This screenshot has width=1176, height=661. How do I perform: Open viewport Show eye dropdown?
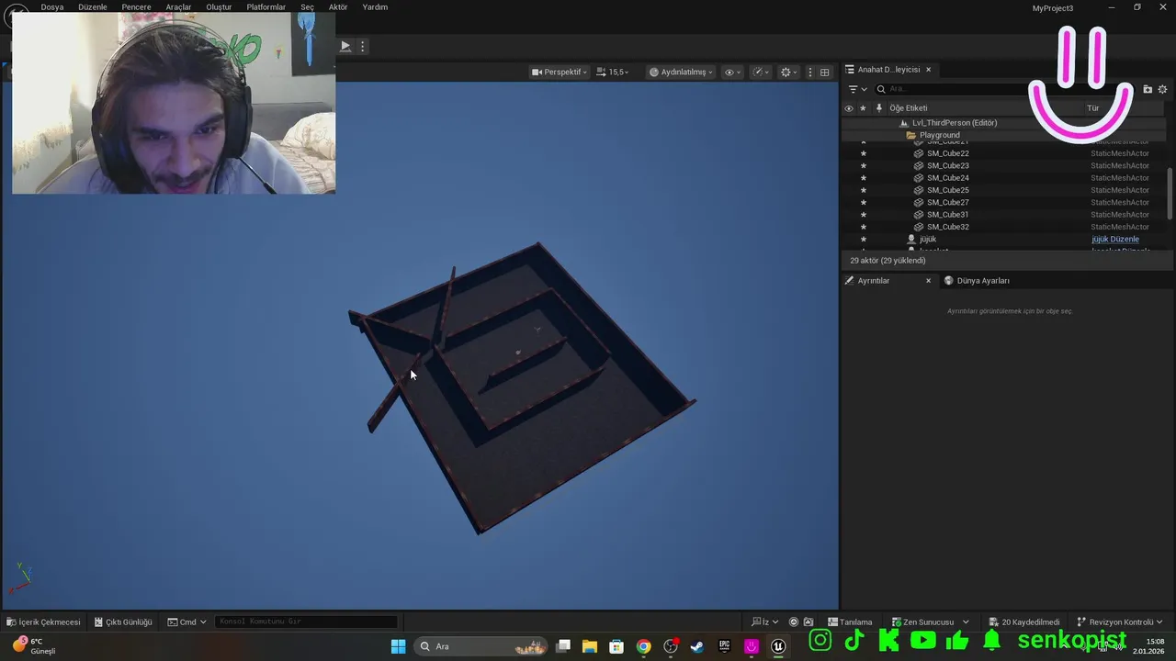pyautogui.click(x=733, y=72)
